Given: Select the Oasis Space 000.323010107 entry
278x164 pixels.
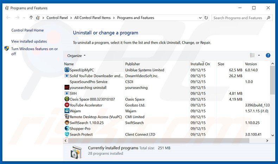Looking at the screenshot, I should (92, 99).
